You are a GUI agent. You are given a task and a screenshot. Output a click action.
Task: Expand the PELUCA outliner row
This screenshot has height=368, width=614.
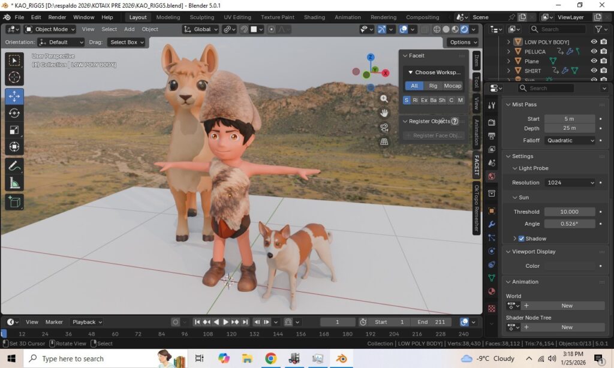coord(508,52)
